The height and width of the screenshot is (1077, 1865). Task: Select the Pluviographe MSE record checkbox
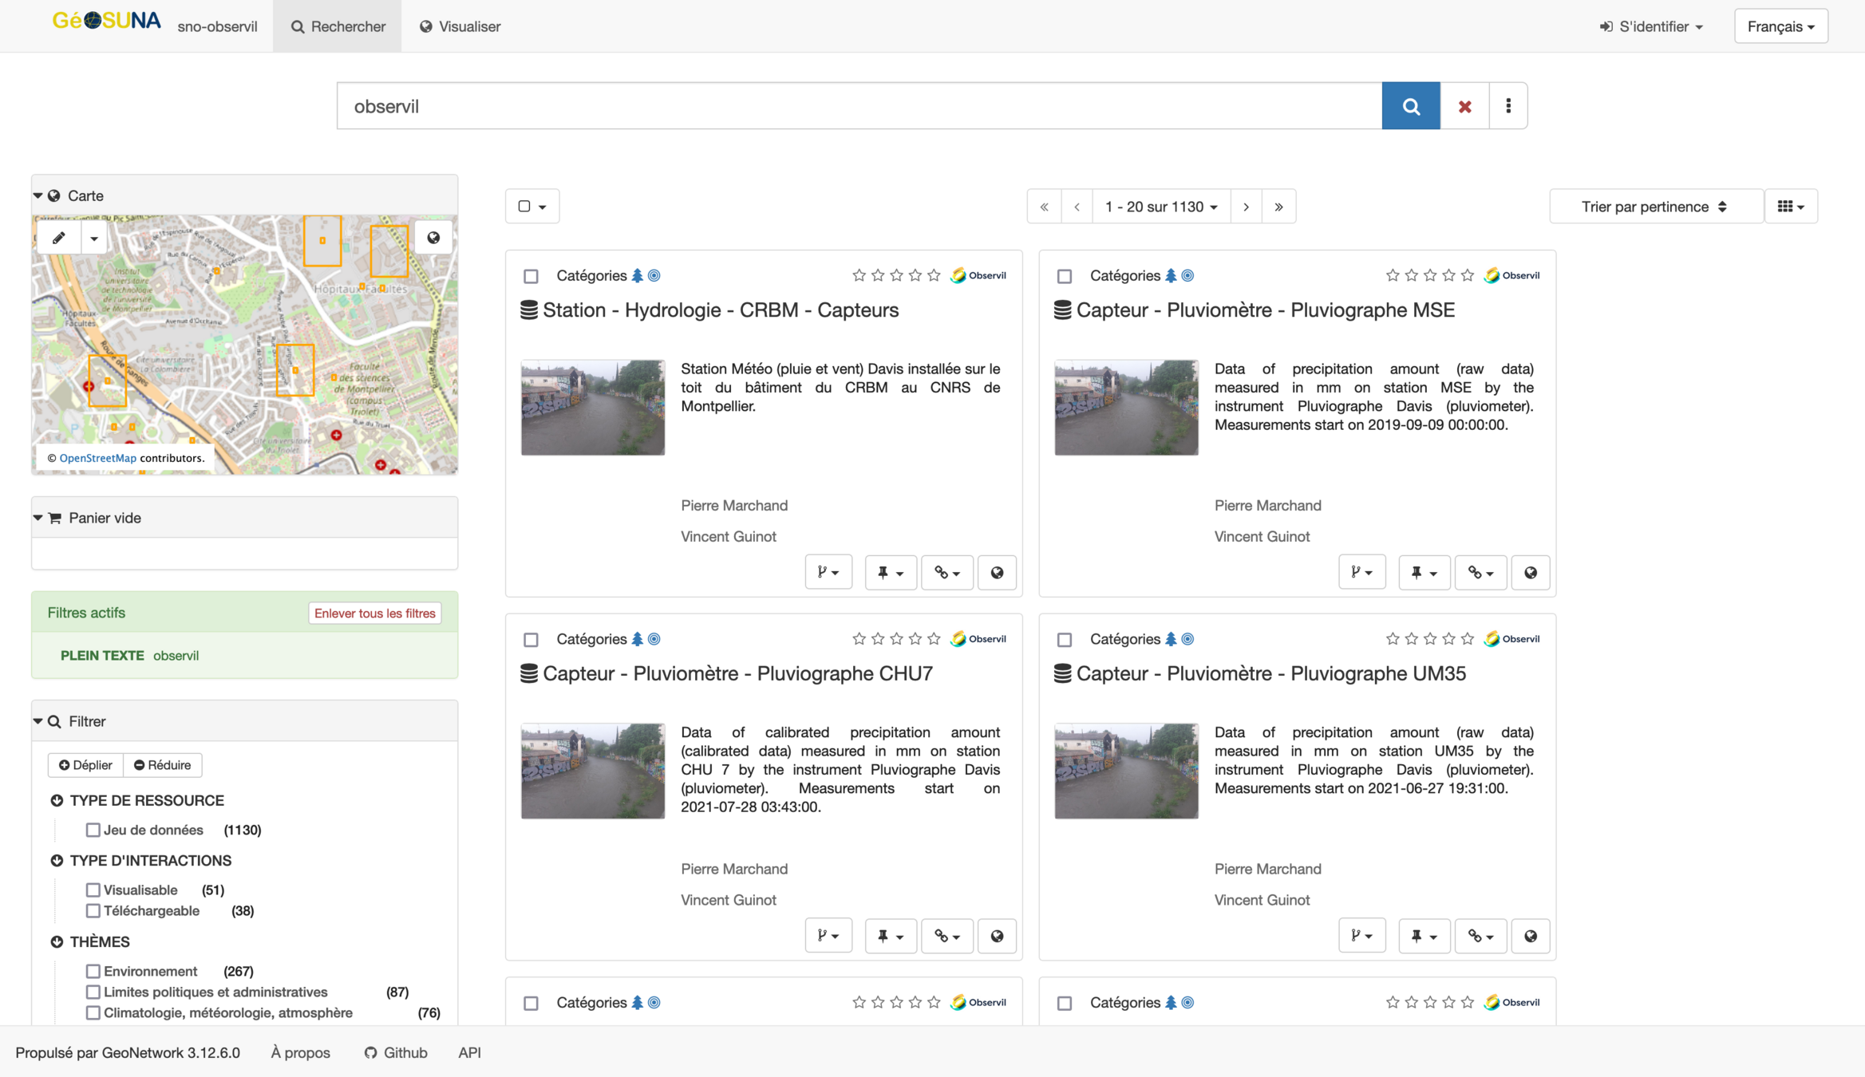point(1064,276)
